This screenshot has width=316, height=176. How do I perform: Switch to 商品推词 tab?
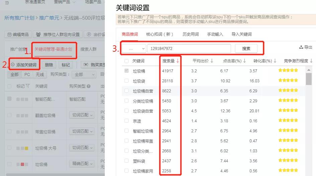pyautogui.click(x=130, y=34)
